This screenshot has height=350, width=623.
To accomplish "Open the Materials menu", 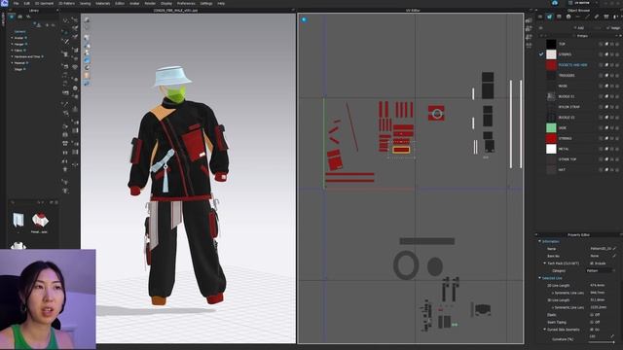I will tap(102, 3).
